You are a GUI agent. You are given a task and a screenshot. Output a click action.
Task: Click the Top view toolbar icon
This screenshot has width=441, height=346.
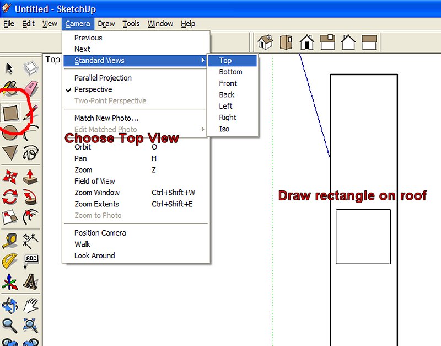[x=286, y=42]
